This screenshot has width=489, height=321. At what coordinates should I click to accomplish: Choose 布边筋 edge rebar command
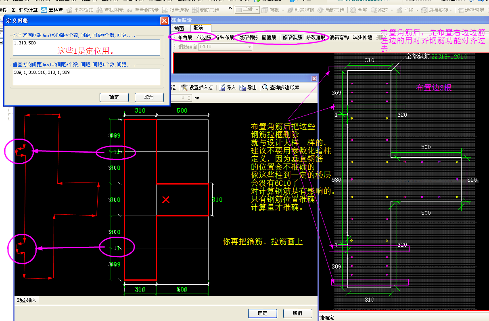(203, 38)
